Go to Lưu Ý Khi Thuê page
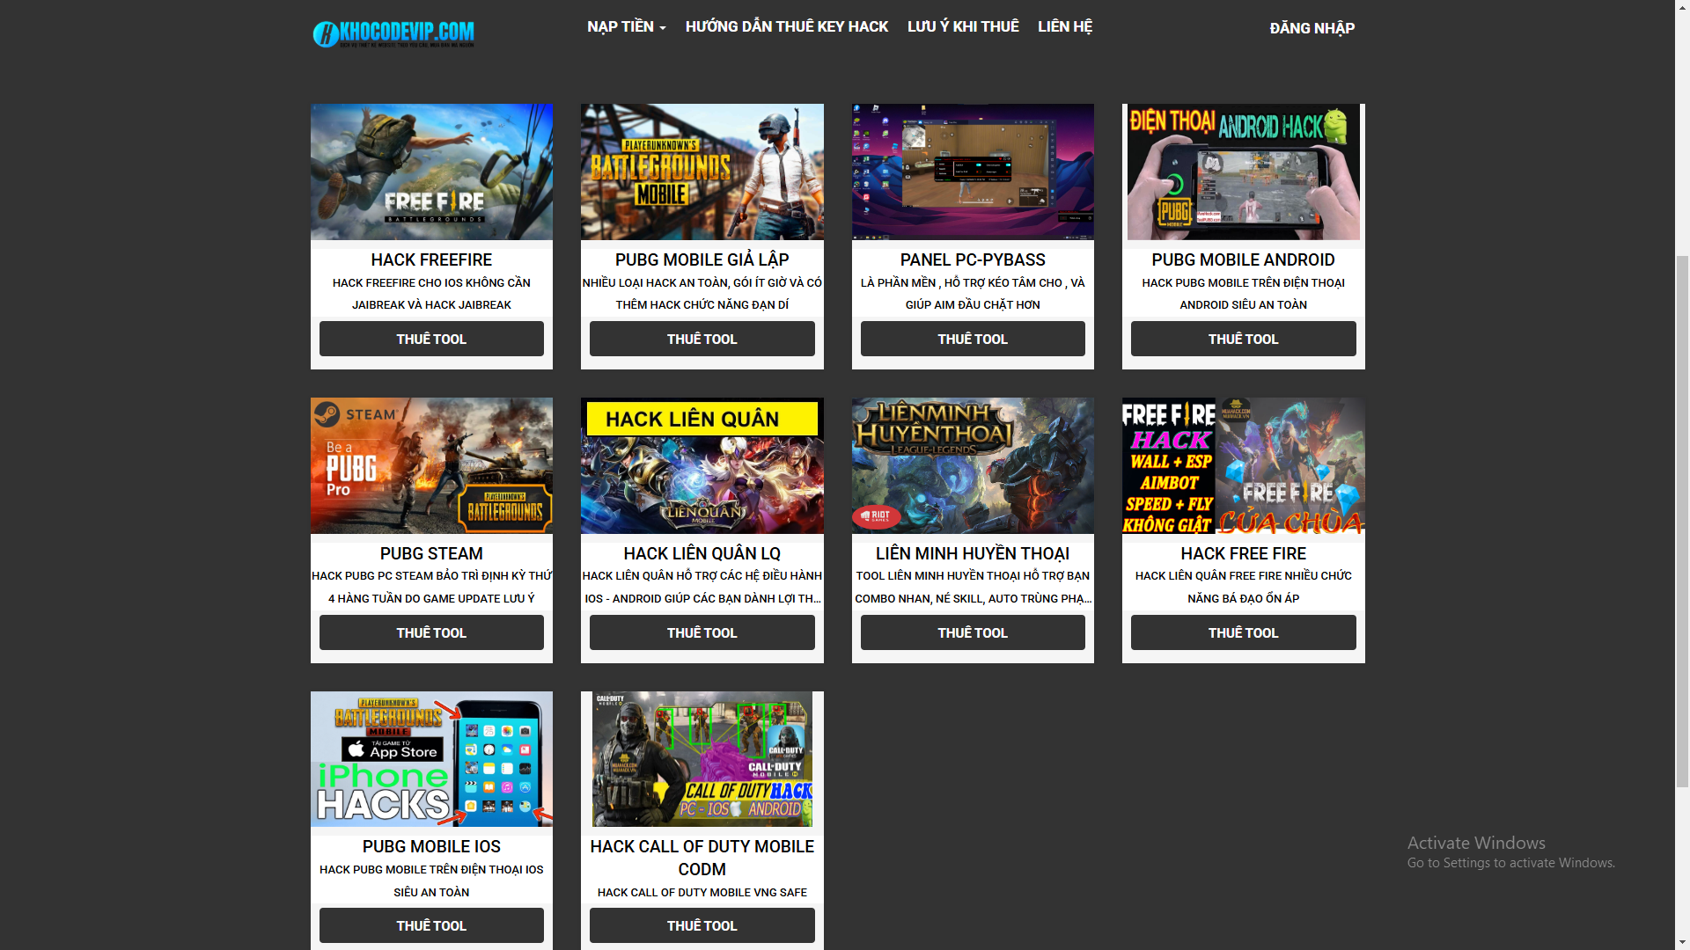This screenshot has height=950, width=1690. (x=962, y=27)
